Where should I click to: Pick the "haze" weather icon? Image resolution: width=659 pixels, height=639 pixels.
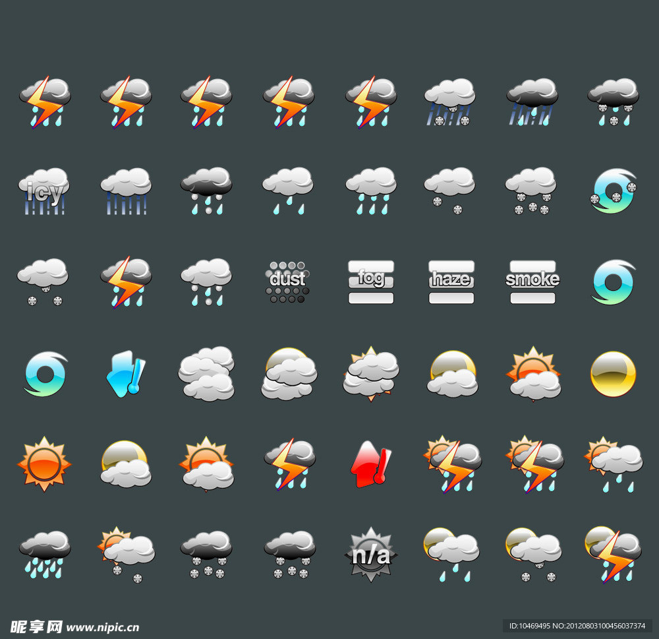(x=451, y=281)
